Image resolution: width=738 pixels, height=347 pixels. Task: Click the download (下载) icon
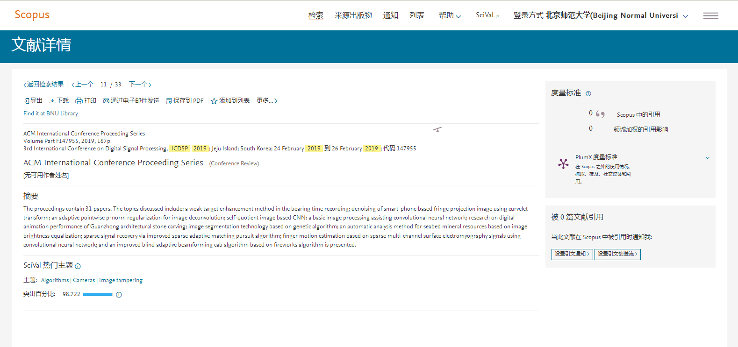click(x=52, y=101)
